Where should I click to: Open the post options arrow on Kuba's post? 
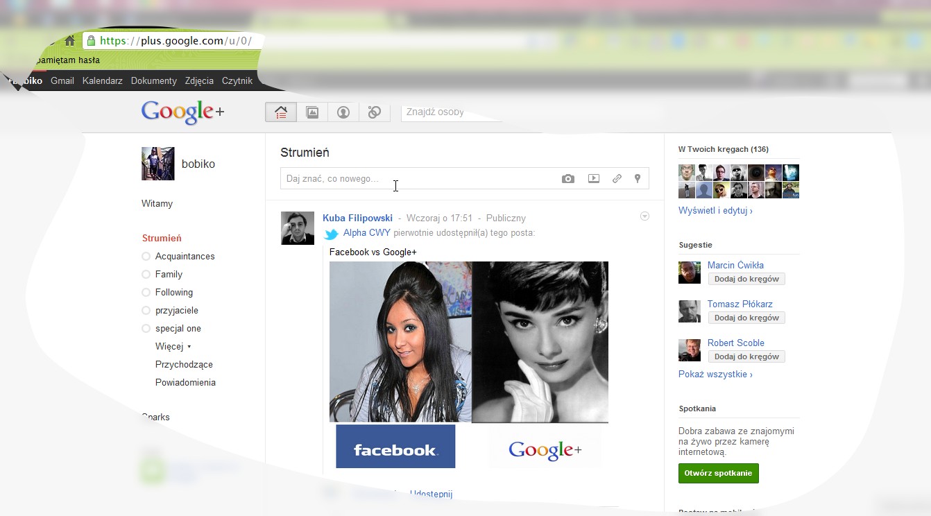(x=644, y=216)
